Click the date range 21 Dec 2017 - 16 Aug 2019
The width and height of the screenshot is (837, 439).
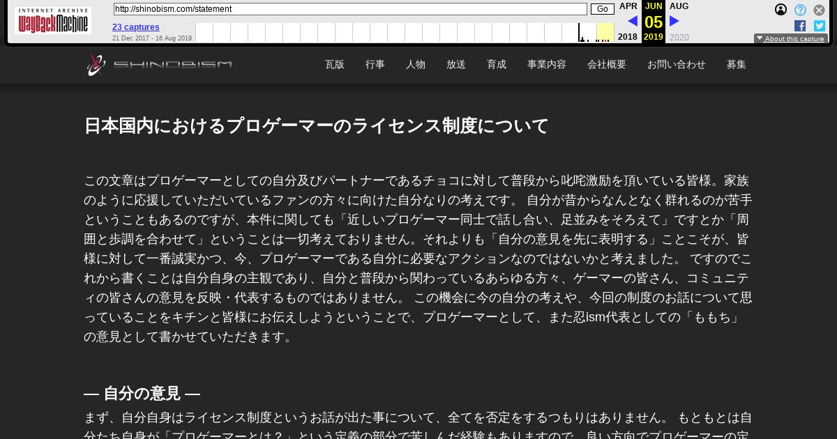pos(152,38)
